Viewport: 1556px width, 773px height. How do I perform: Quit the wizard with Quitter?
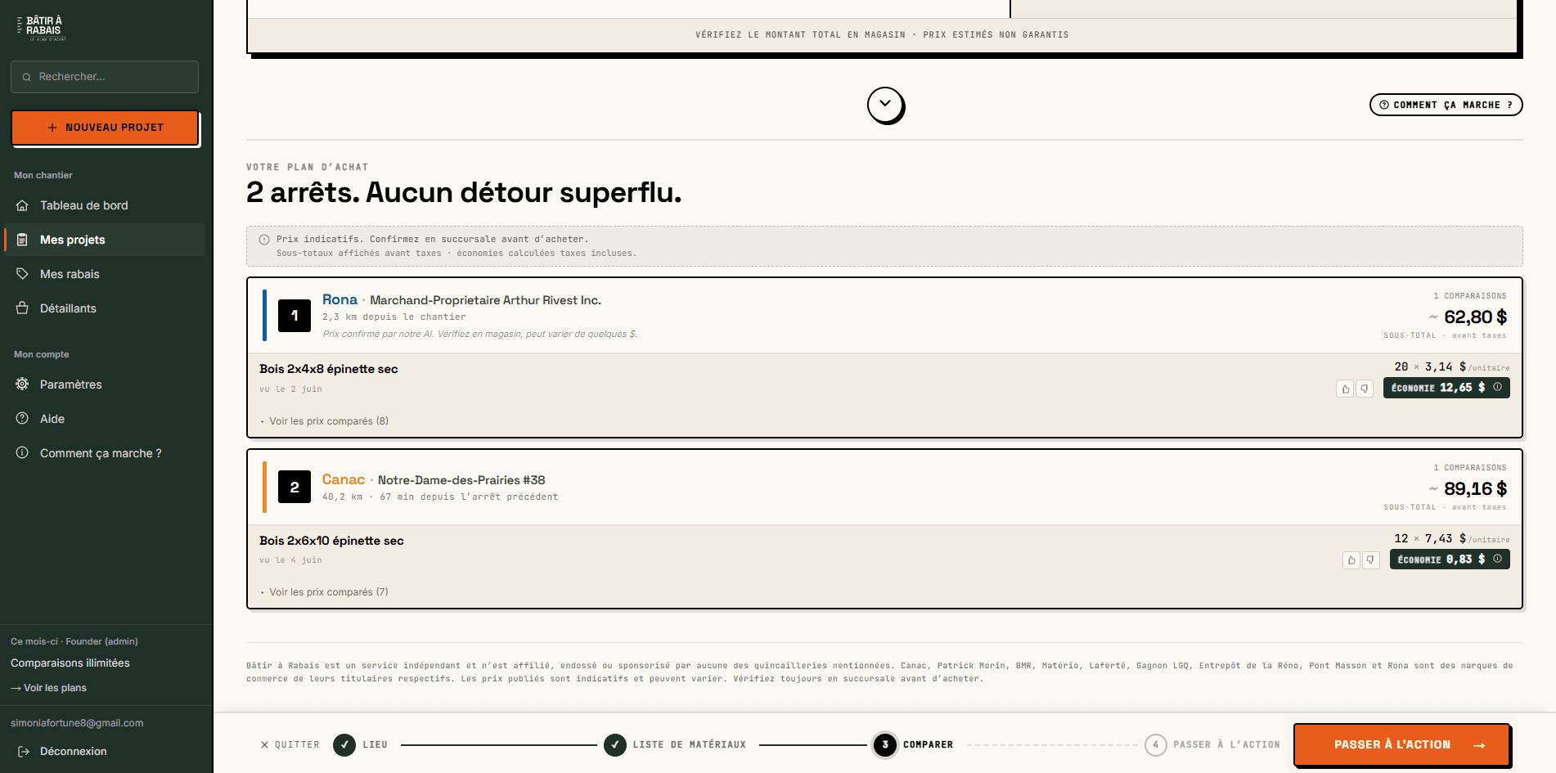coord(290,745)
